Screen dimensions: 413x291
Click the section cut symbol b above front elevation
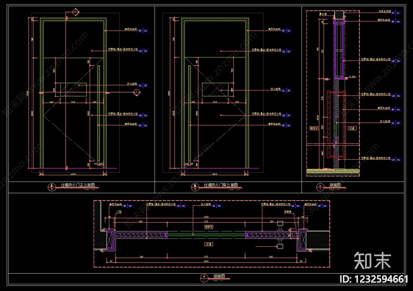point(75,12)
